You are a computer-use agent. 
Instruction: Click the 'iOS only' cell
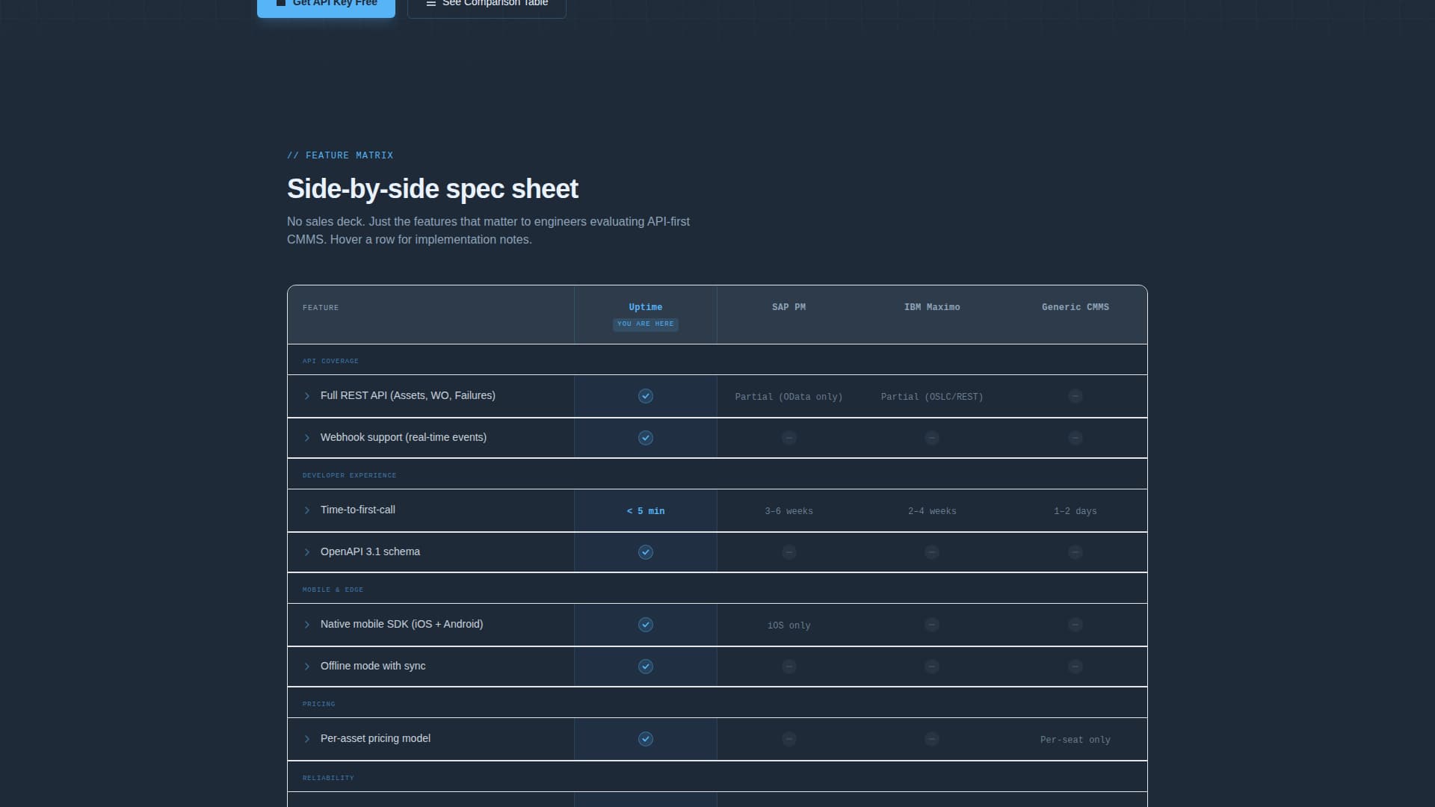click(789, 625)
